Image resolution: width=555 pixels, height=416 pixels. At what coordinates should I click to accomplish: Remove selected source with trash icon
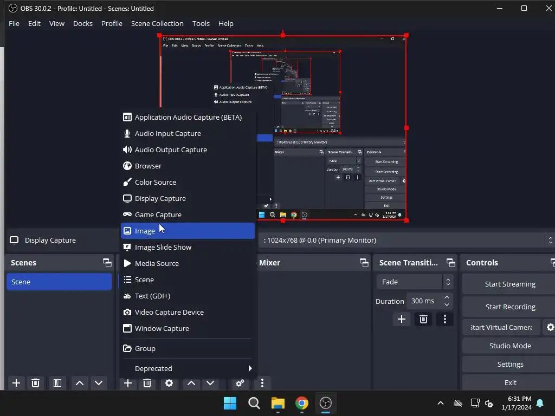tap(147, 383)
